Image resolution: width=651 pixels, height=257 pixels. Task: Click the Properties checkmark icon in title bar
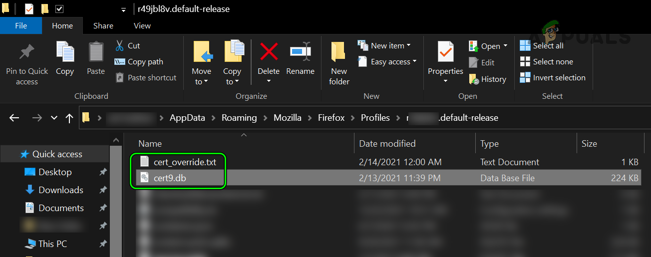point(29,9)
